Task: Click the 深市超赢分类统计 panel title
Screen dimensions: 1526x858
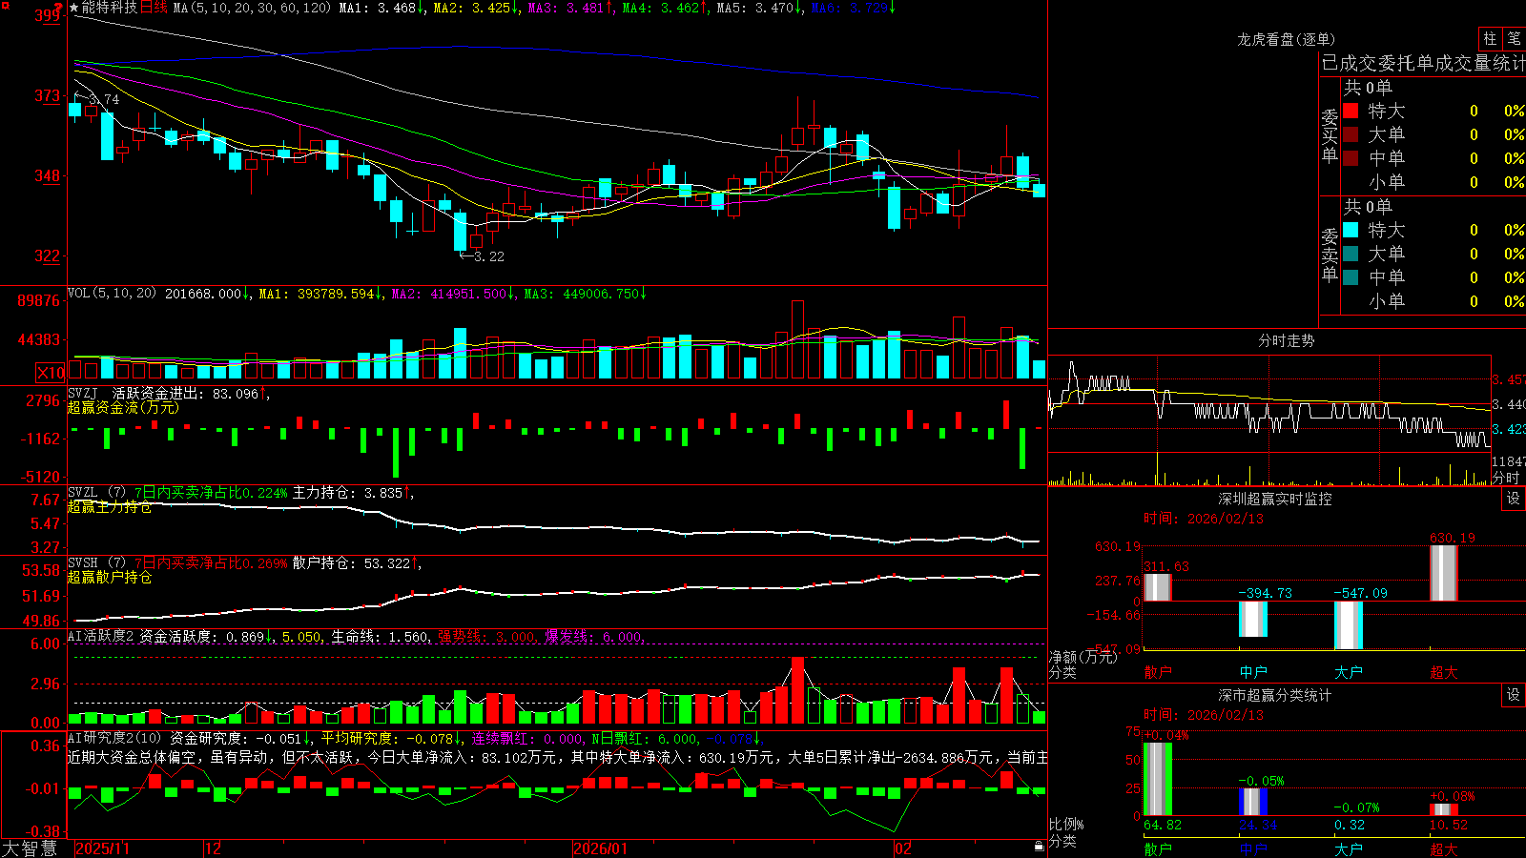Action: [1275, 695]
